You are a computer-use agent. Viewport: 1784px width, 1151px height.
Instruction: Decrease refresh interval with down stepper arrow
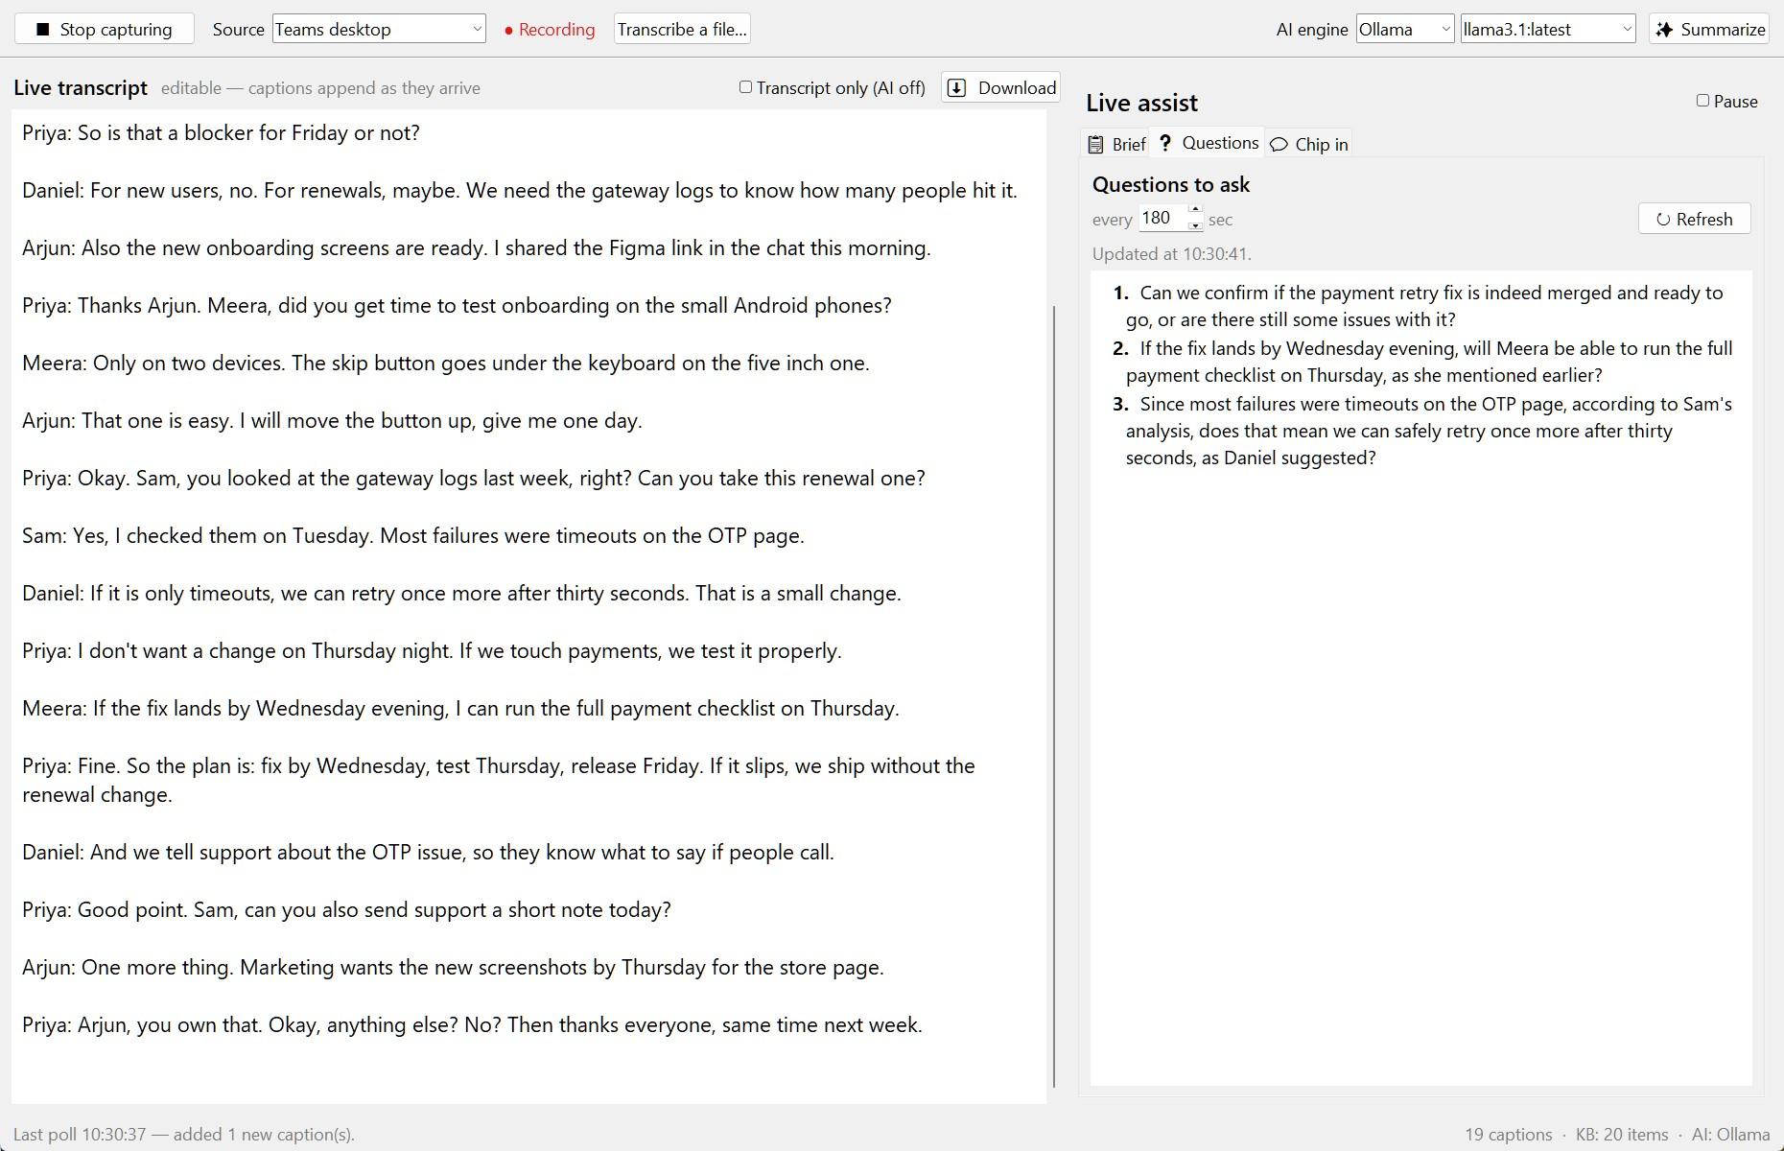pyautogui.click(x=1195, y=225)
